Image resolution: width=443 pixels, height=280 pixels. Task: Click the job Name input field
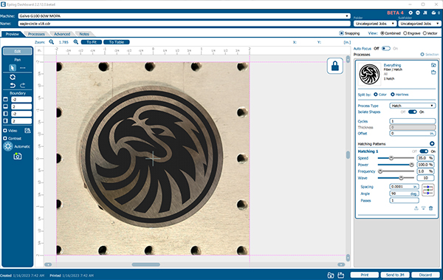coord(184,24)
